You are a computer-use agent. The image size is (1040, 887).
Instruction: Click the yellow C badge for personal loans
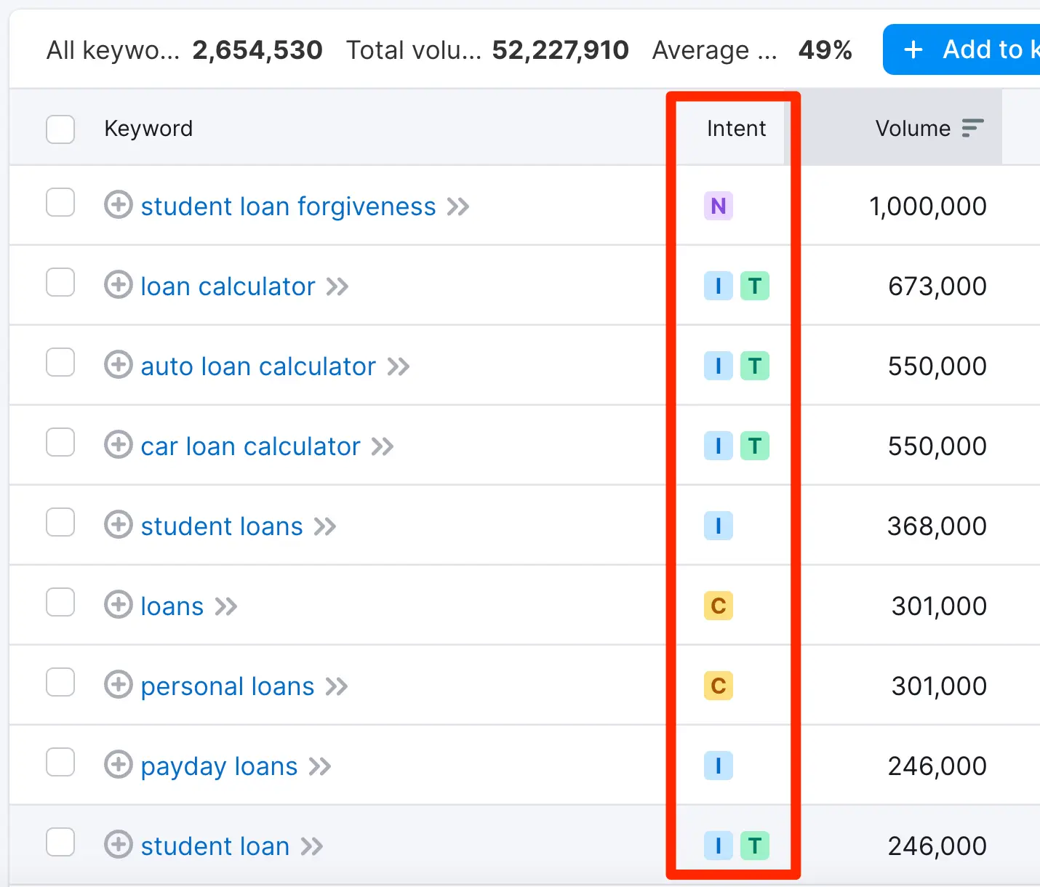(x=718, y=686)
